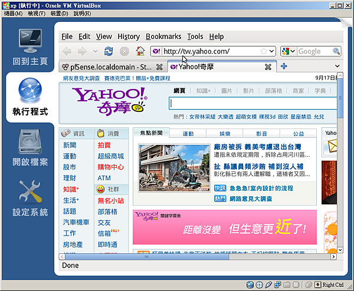Select the 圖片 search category
Screen dimensions: 354x291
[x=227, y=91]
